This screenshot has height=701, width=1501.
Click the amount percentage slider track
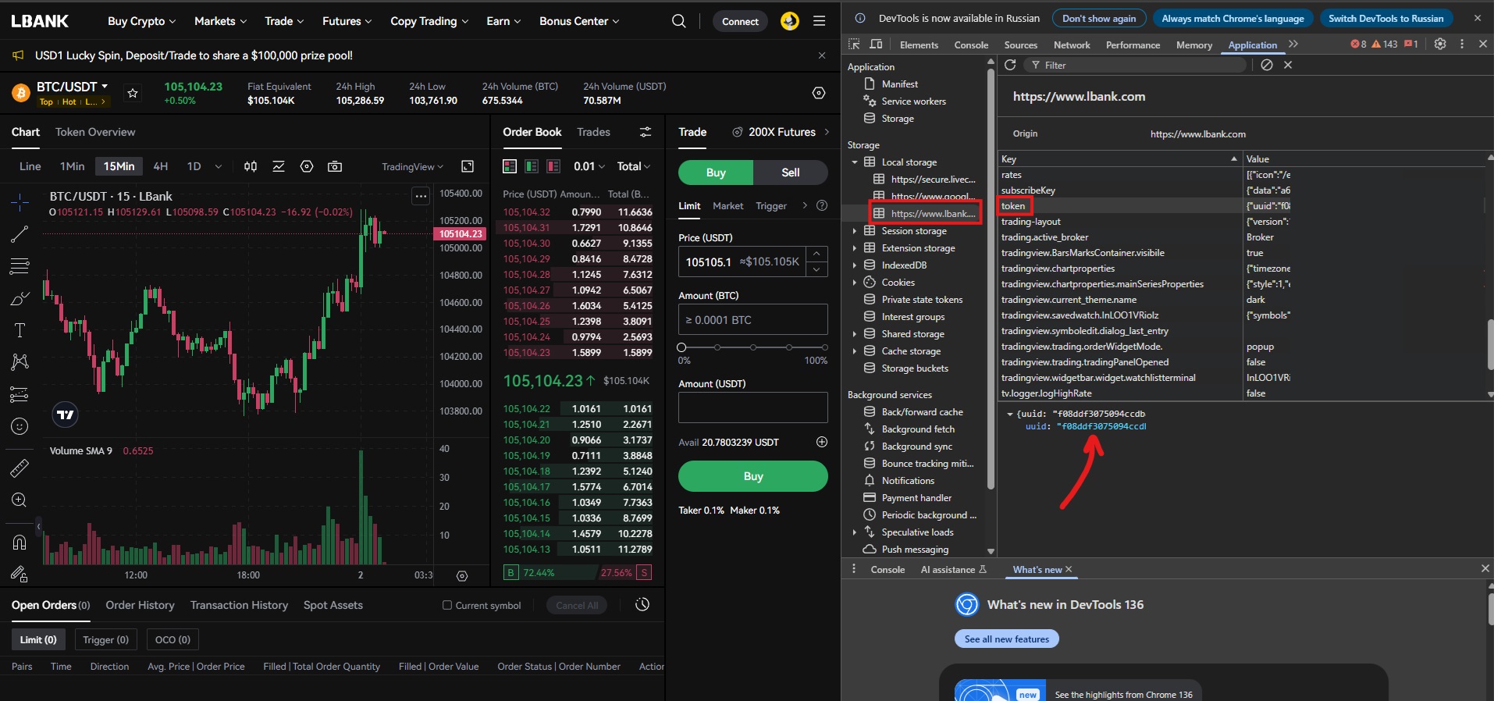753,347
